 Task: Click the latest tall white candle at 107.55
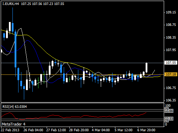tap(147, 68)
